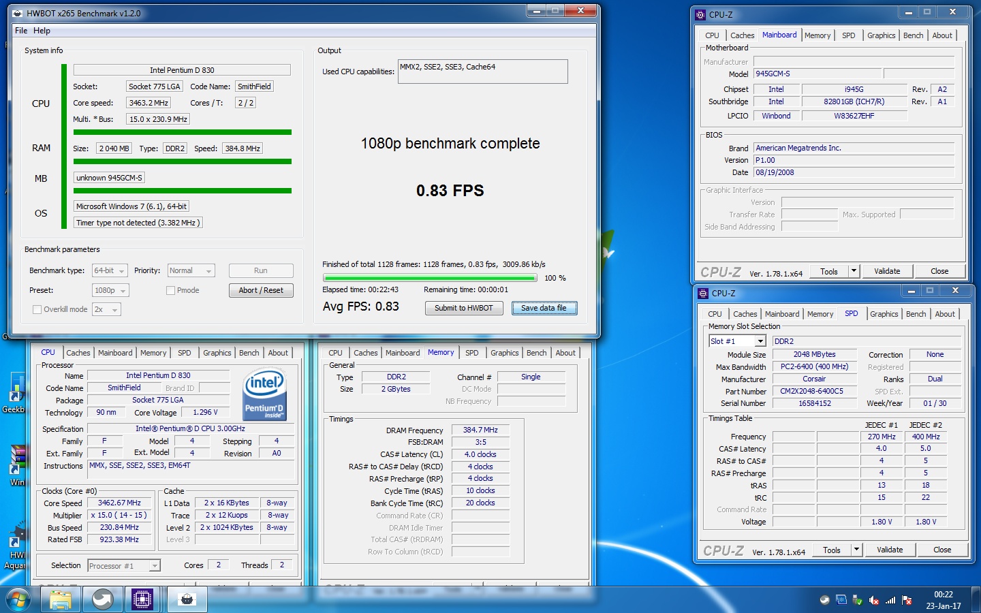Click the Used CPU capabilities text box
The image size is (981, 613).
tap(483, 72)
